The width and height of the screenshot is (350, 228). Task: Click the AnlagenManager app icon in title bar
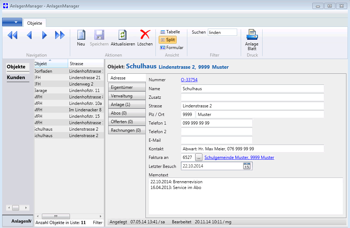[x=6, y=6]
